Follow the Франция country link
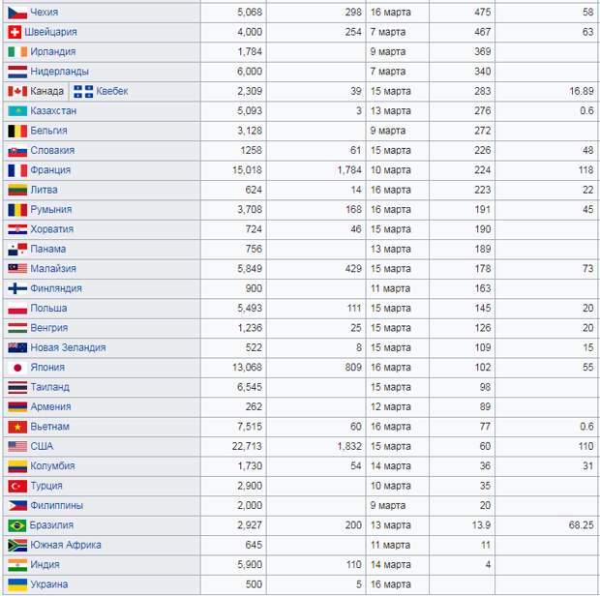The image size is (600, 596). tap(50, 170)
